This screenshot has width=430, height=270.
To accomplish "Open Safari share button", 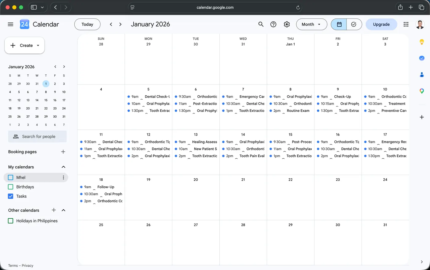I will pyautogui.click(x=400, y=7).
